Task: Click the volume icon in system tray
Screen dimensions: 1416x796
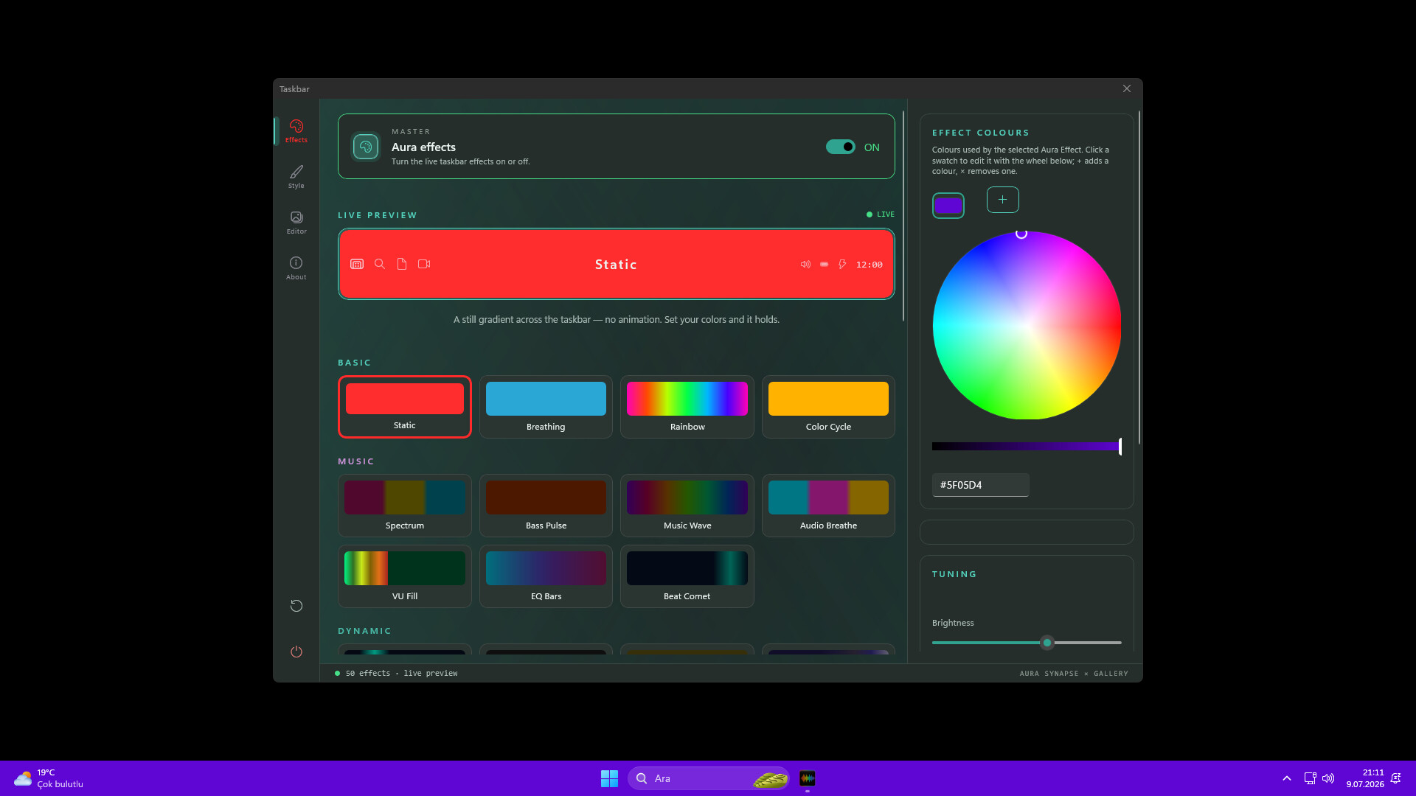Action: [1328, 778]
